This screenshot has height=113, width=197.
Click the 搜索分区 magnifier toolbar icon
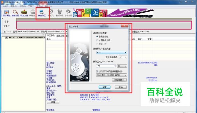click(x=15, y=13)
